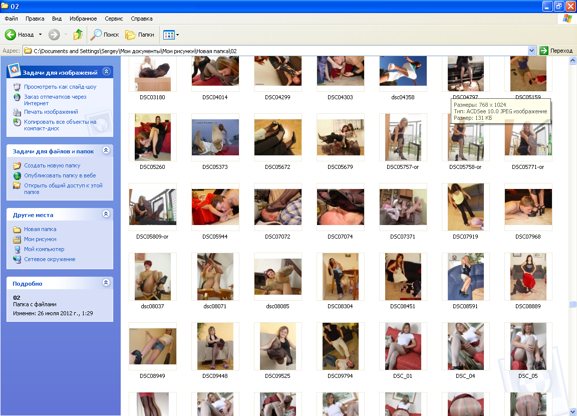
Task: Open the Файл menu
Action: click(11, 19)
